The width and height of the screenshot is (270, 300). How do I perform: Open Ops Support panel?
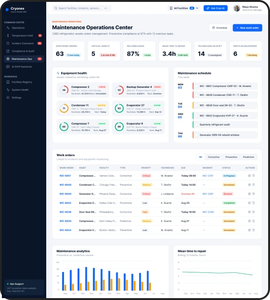[x=24, y=287]
